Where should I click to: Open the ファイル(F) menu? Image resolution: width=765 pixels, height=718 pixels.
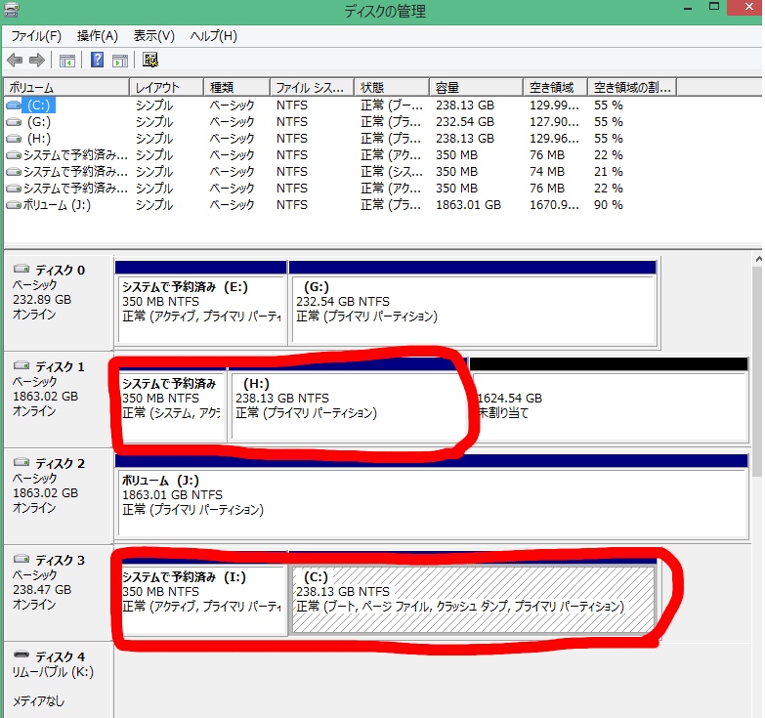pos(36,36)
